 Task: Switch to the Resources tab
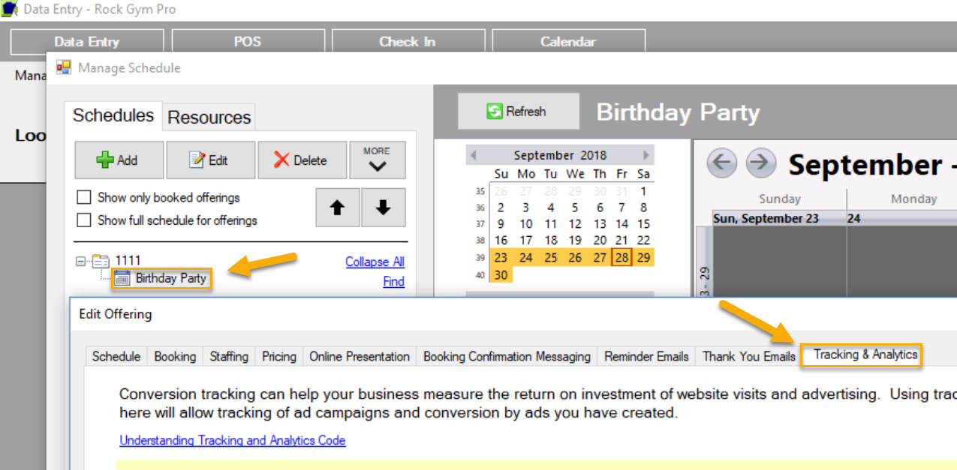209,118
